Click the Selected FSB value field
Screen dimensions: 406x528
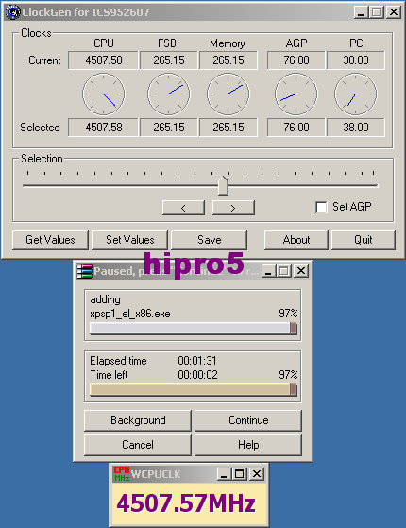(x=169, y=128)
